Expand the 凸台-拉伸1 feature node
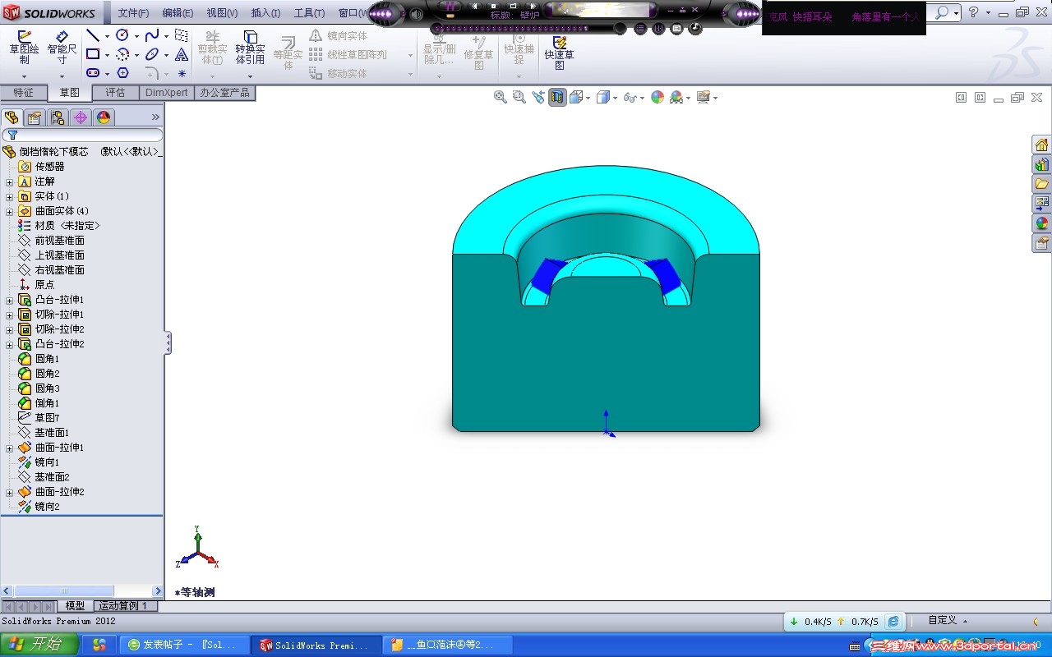 tap(9, 300)
